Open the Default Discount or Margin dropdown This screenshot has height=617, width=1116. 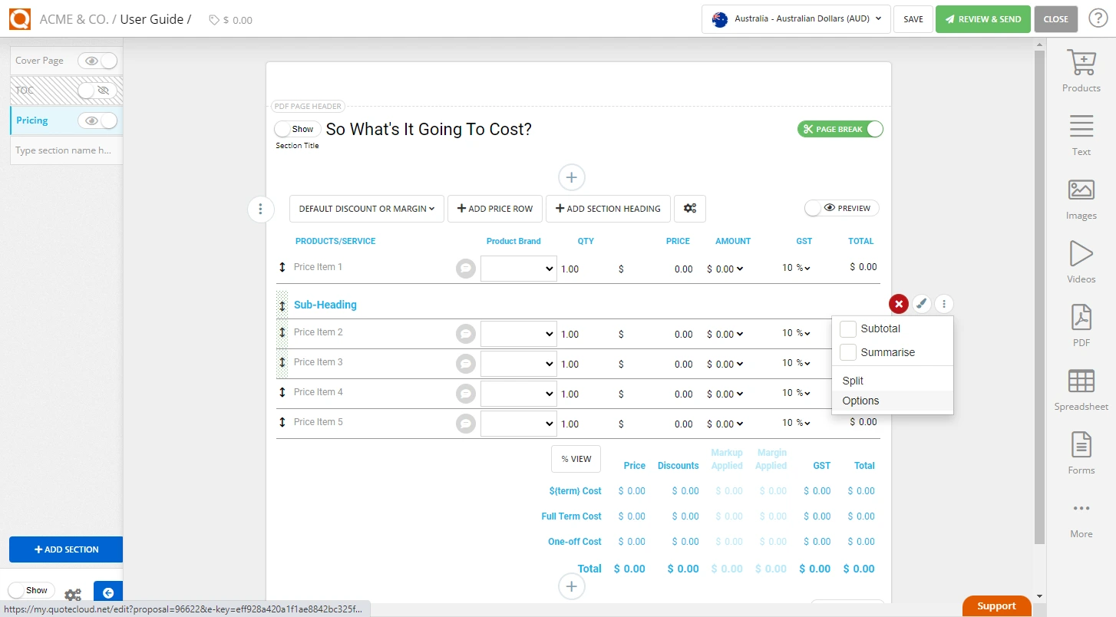[366, 208]
